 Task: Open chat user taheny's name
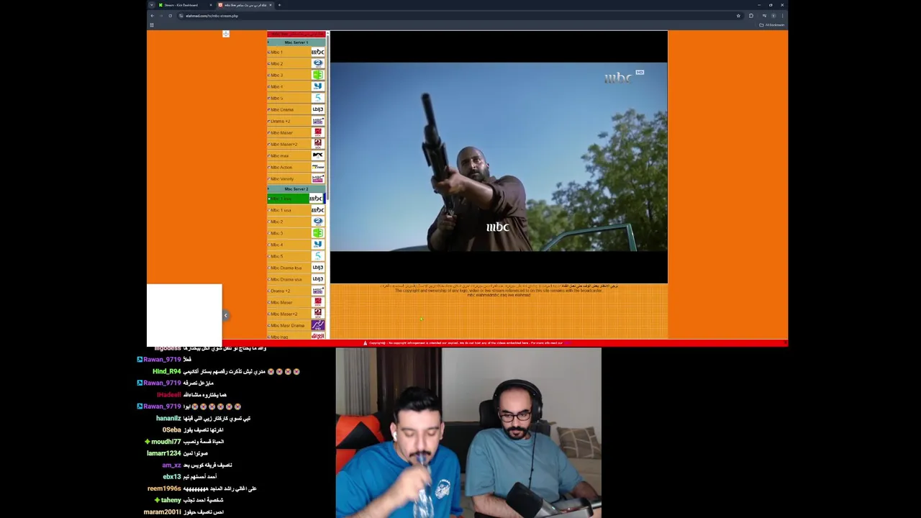click(x=171, y=500)
